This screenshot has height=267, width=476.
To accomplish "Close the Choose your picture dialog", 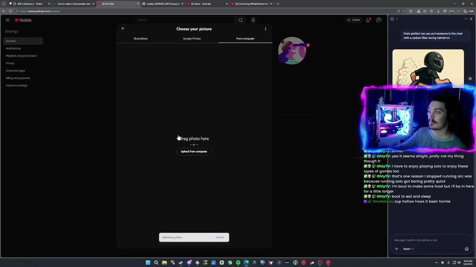I will [123, 29].
